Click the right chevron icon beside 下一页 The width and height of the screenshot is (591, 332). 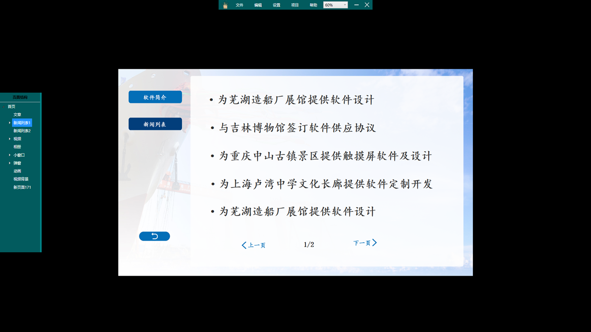tap(375, 242)
